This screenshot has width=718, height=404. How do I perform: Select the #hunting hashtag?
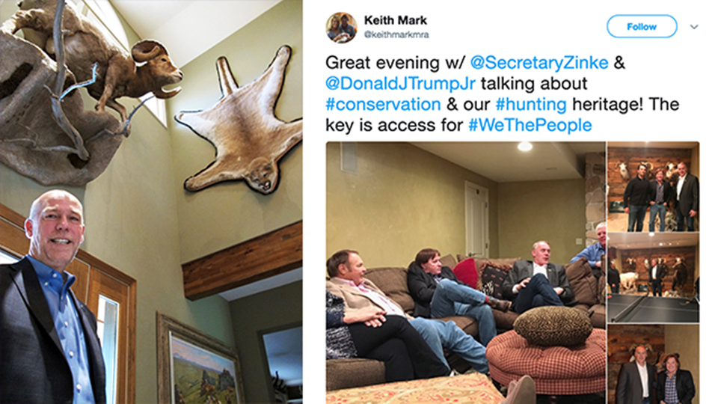coord(531,105)
